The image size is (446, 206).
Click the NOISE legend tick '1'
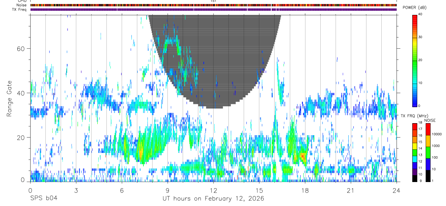(433, 181)
